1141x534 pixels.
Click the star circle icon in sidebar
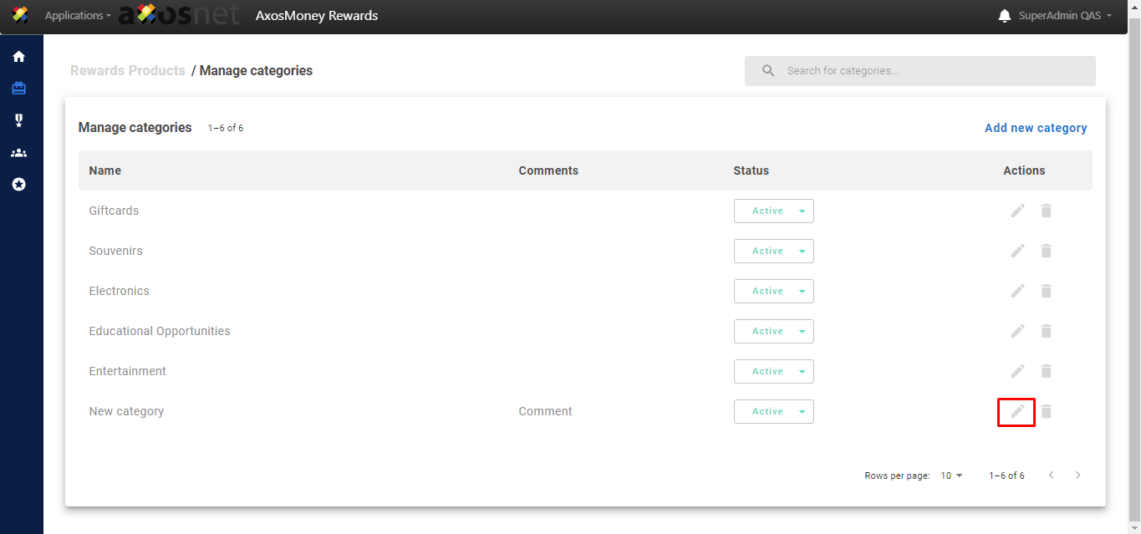(18, 185)
